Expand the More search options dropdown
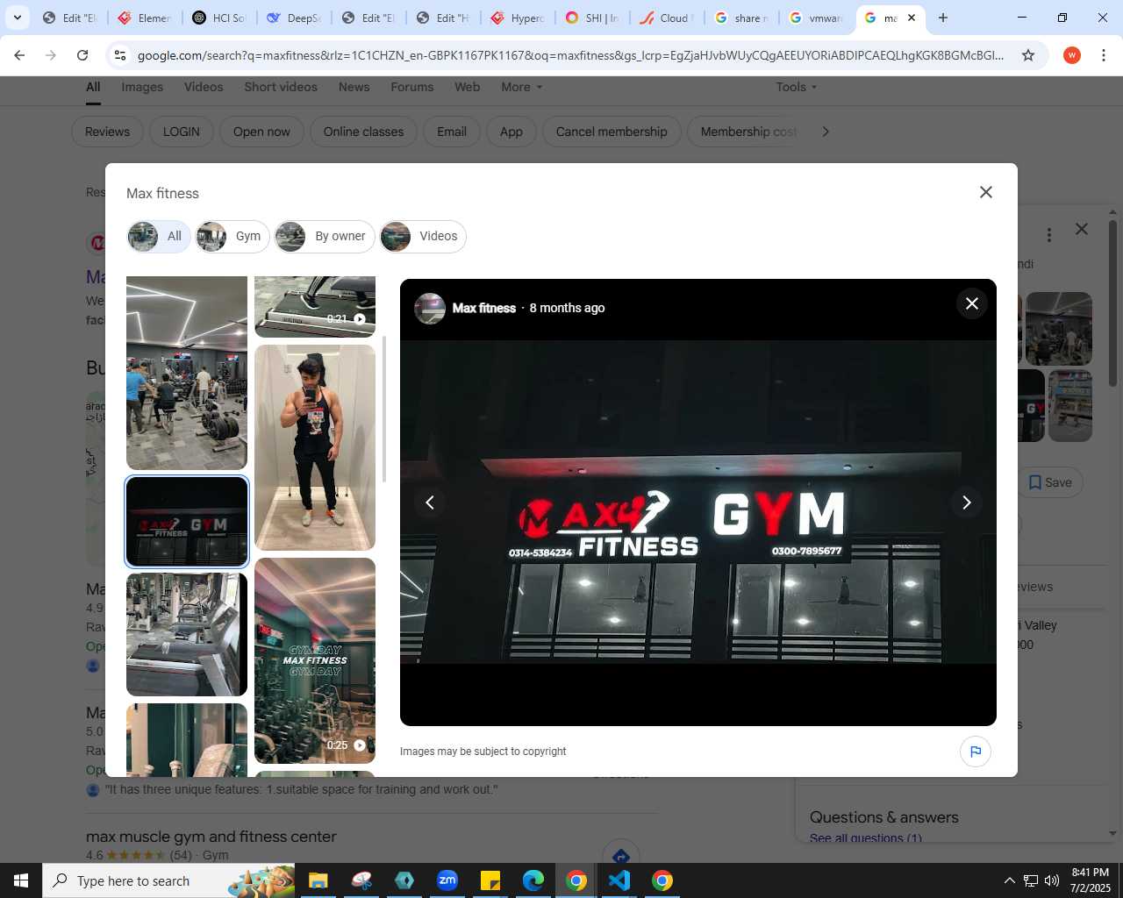 pyautogui.click(x=522, y=87)
